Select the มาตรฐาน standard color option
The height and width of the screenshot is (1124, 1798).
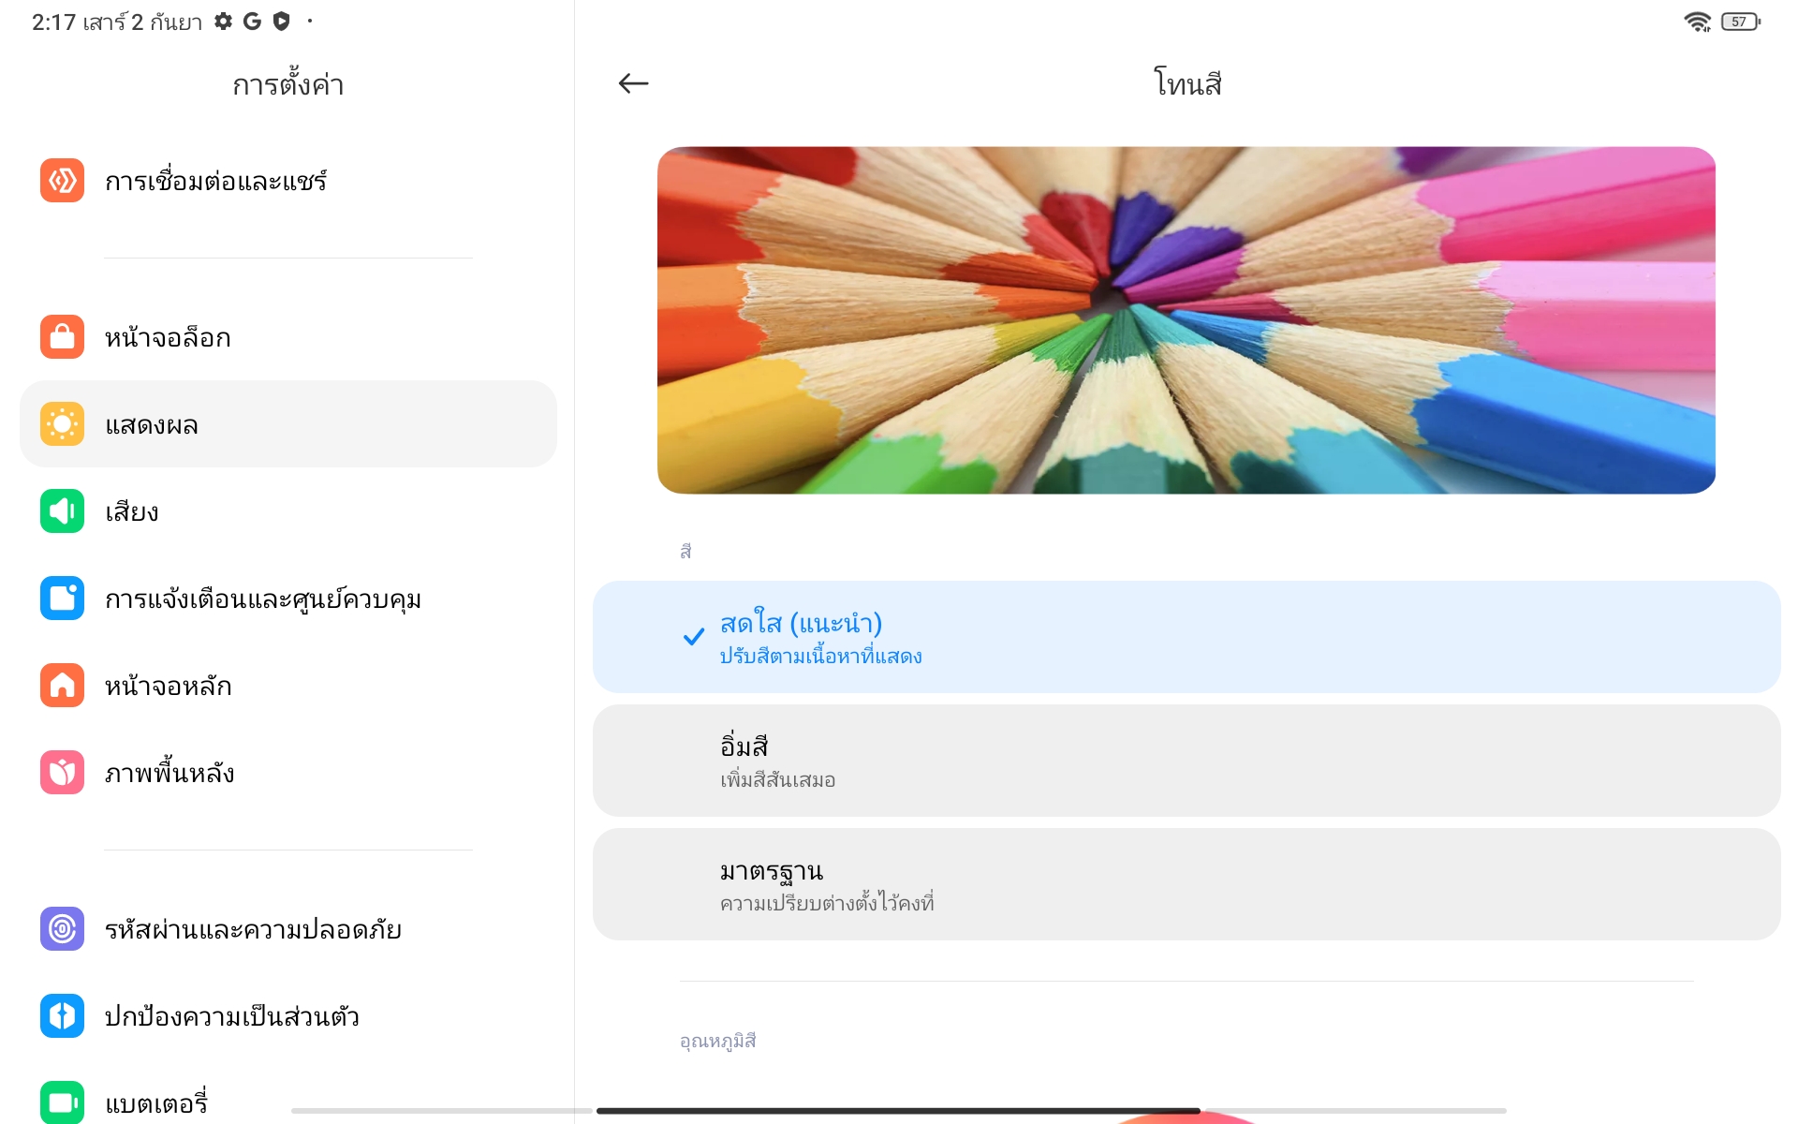click(x=1186, y=884)
